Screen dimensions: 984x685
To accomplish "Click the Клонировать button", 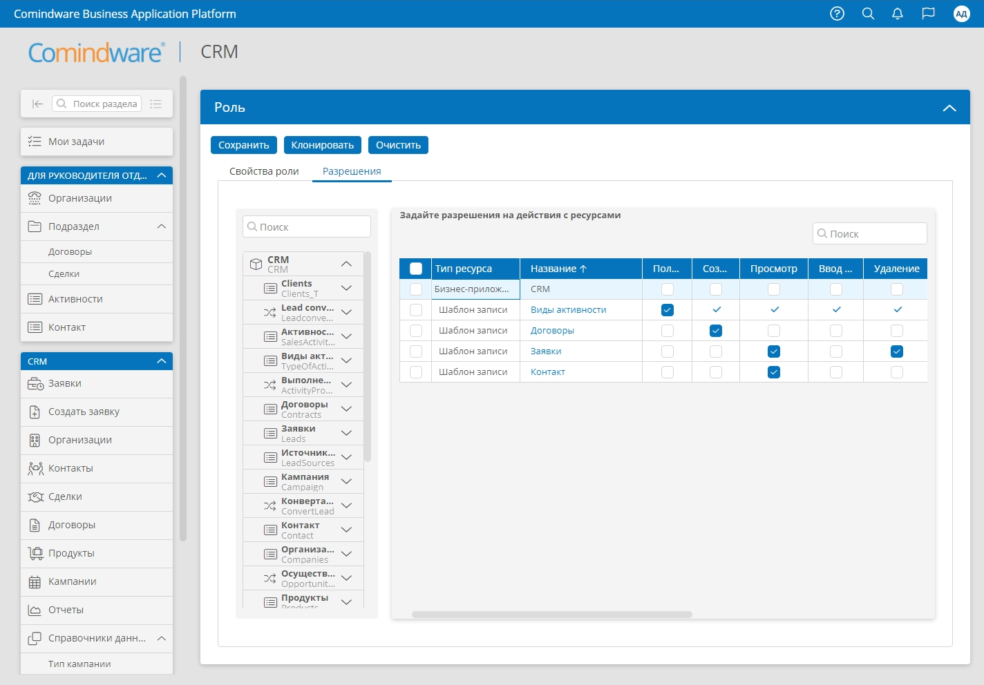I will (323, 145).
